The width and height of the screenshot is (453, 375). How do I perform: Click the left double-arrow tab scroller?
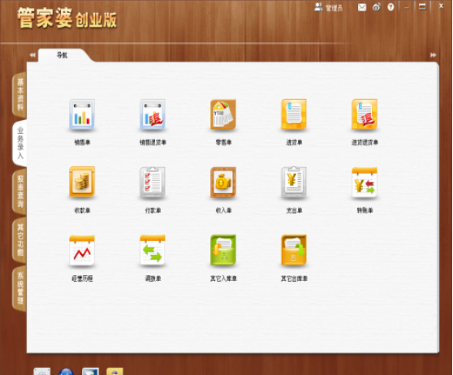pyautogui.click(x=32, y=55)
